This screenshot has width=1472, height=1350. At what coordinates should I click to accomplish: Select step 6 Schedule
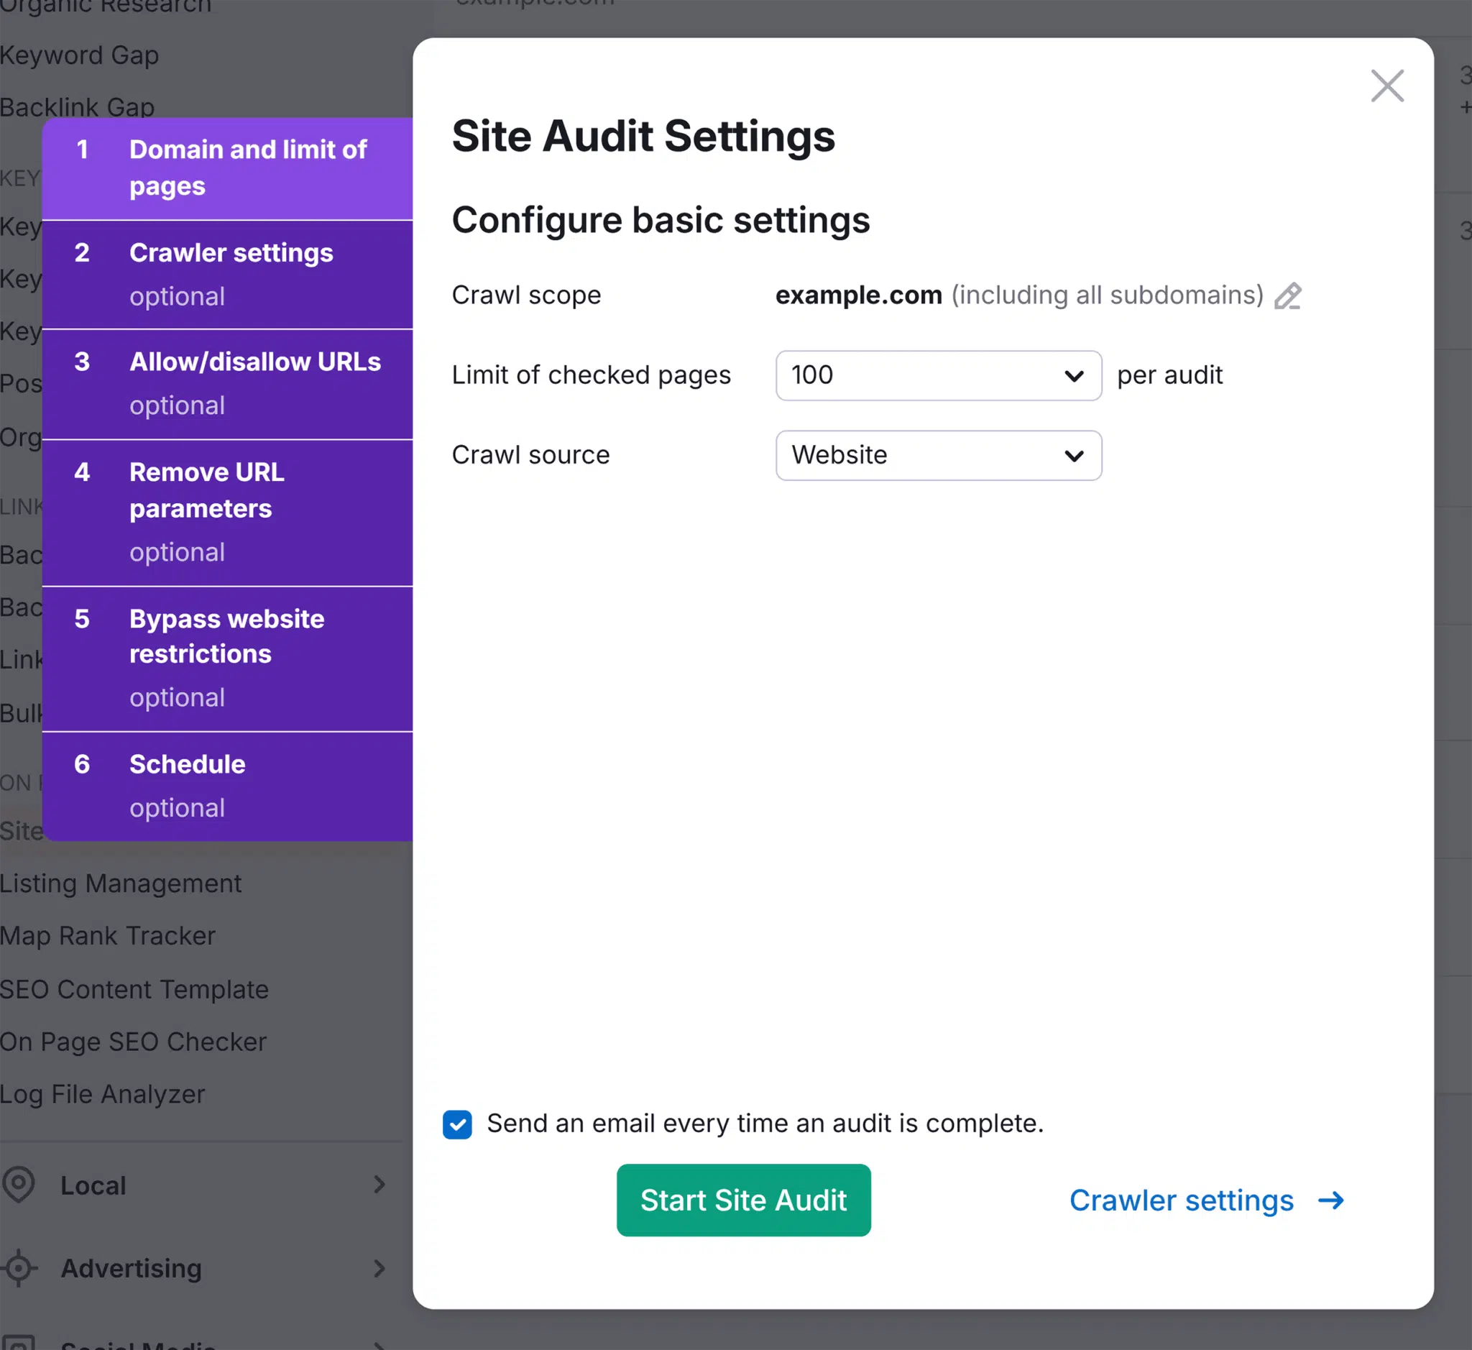(227, 786)
